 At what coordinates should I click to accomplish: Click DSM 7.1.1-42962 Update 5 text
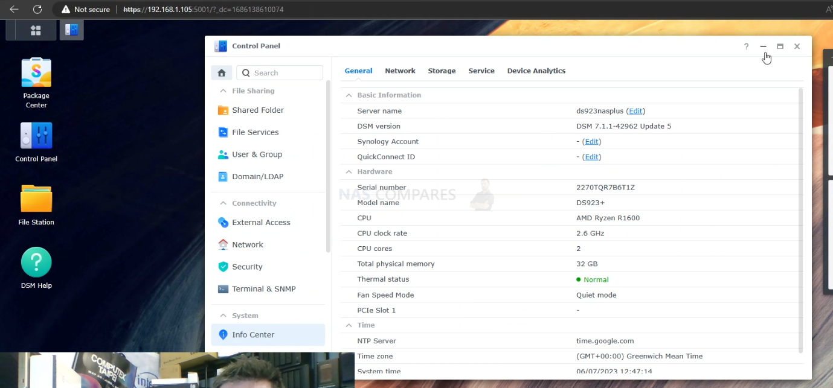pyautogui.click(x=623, y=126)
